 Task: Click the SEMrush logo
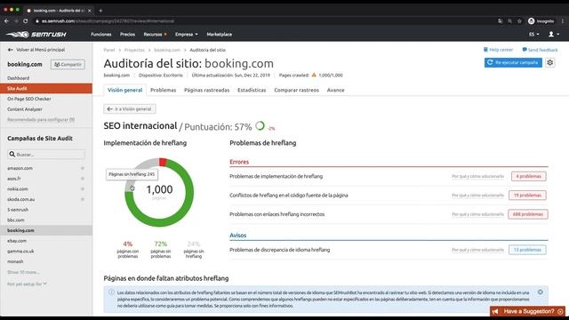pos(36,35)
